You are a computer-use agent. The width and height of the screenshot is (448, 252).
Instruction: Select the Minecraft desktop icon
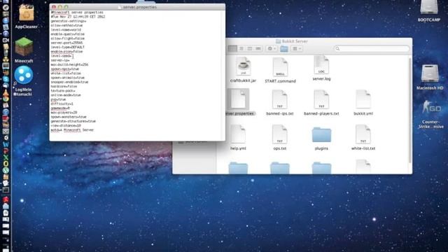[24, 50]
